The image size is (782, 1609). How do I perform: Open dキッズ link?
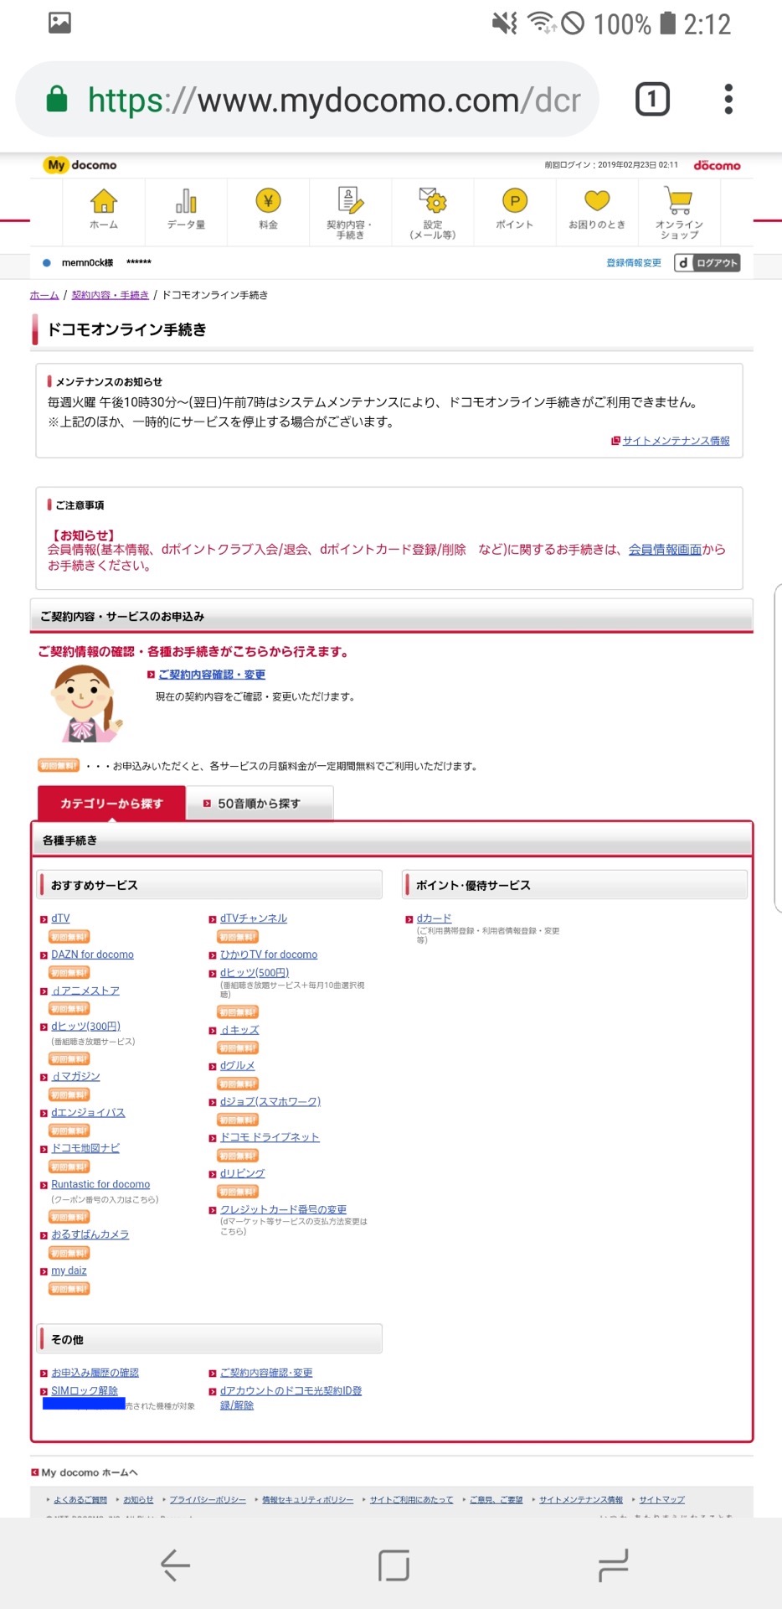[x=239, y=1030]
